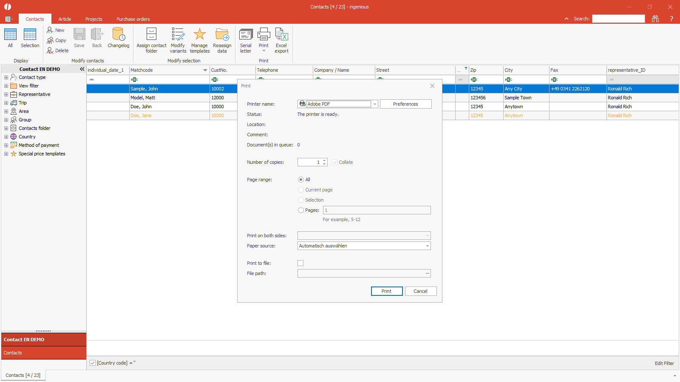Click the Search input field

click(618, 19)
